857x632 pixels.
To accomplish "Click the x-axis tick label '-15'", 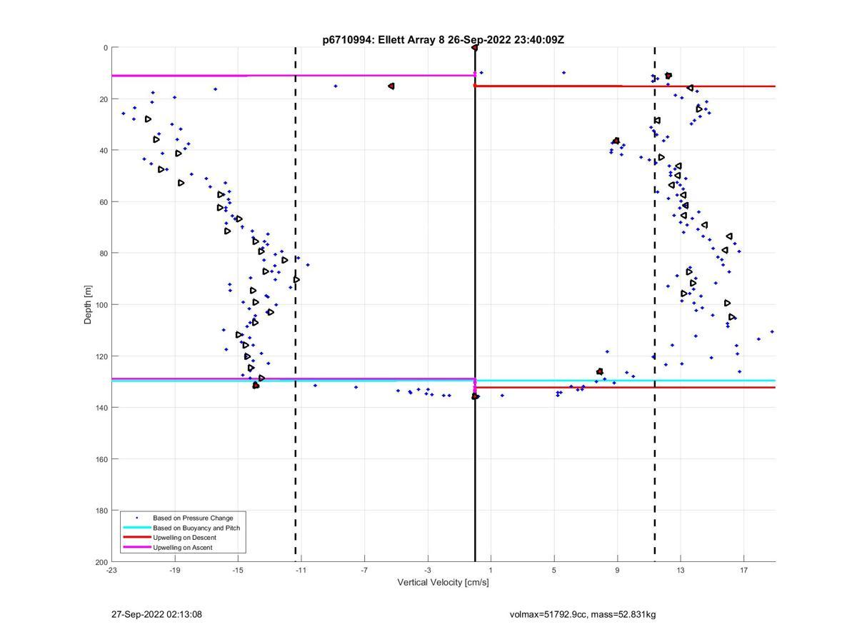I will (x=238, y=570).
